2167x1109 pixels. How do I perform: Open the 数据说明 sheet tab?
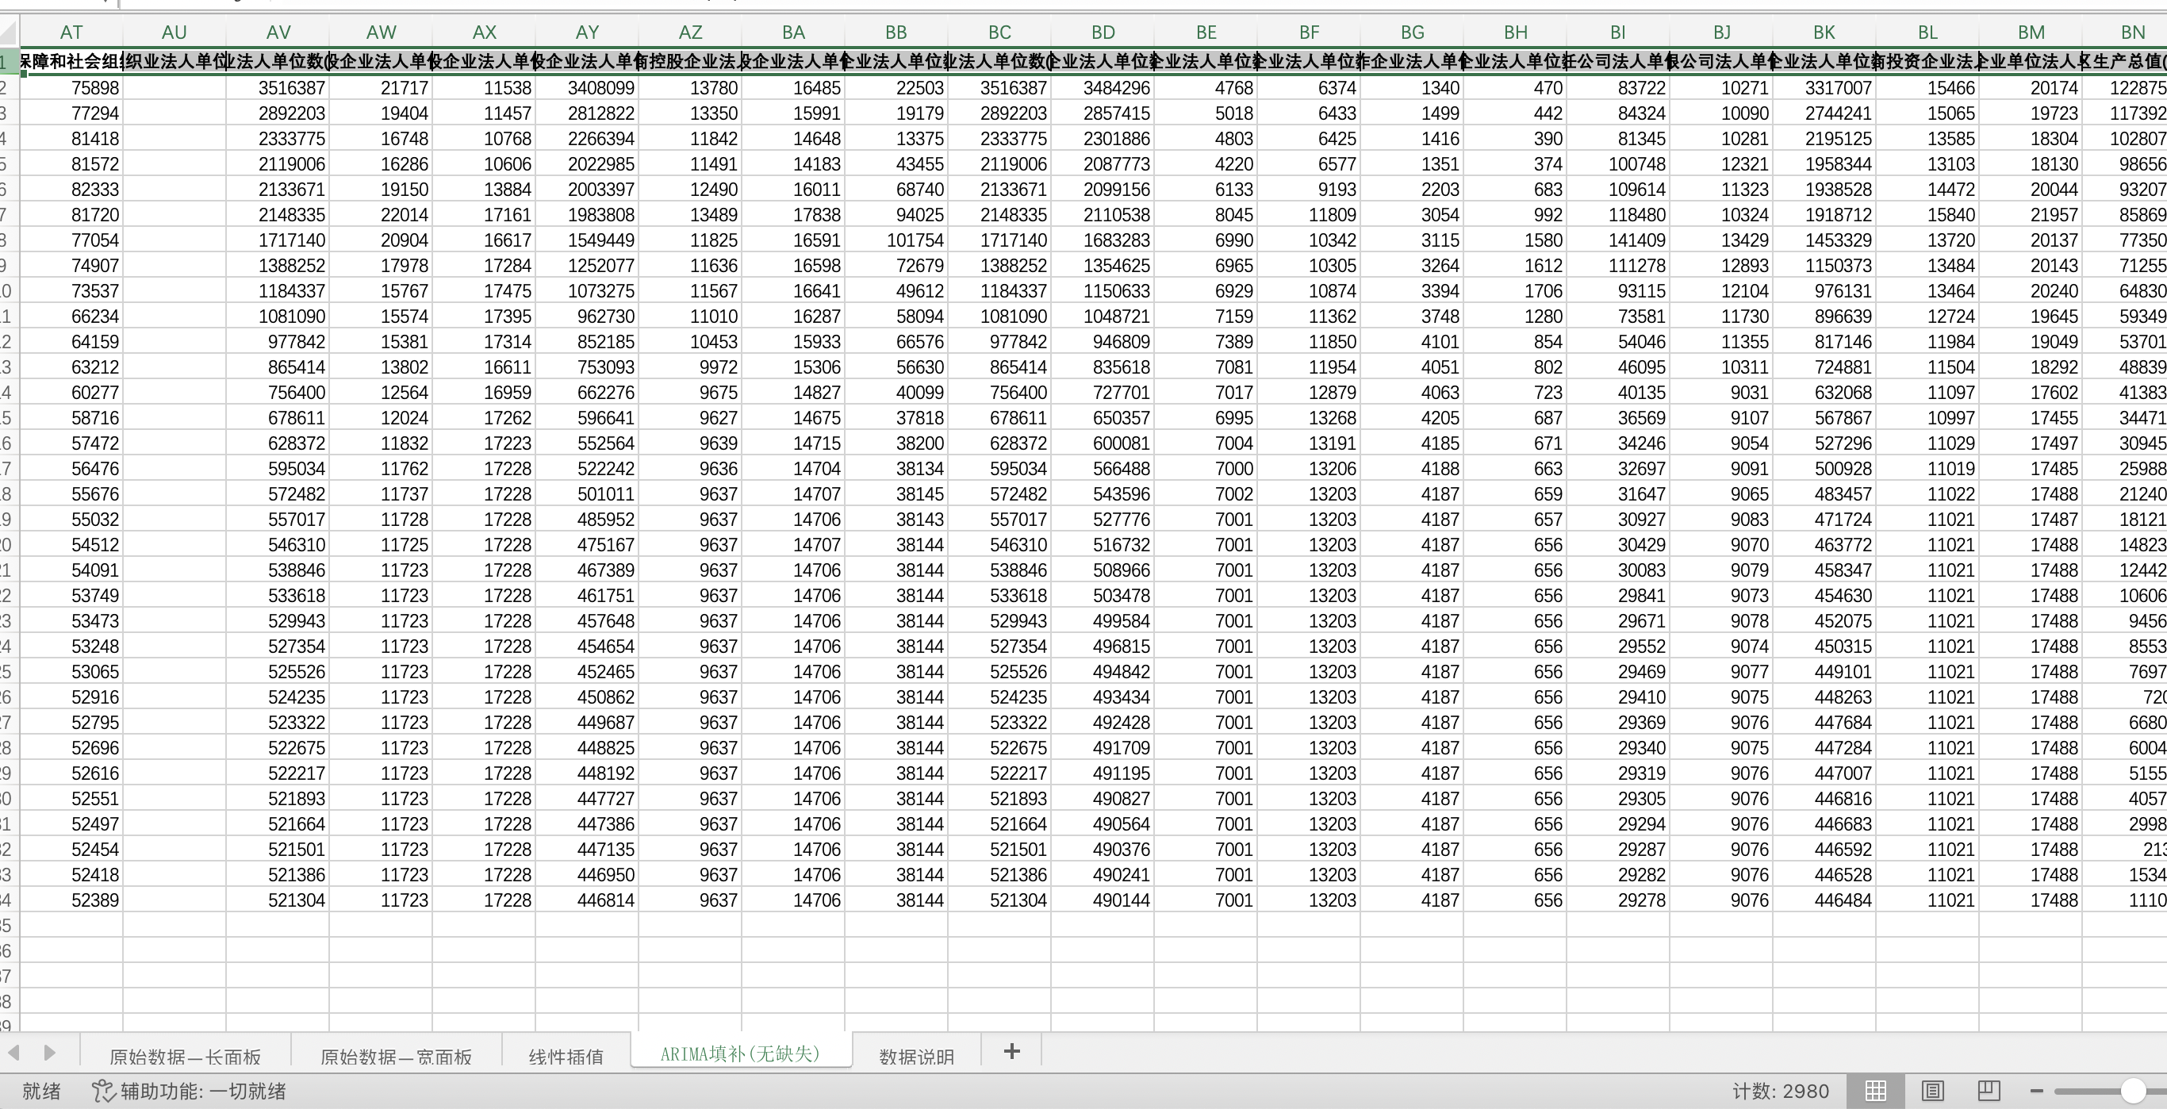[916, 1057]
